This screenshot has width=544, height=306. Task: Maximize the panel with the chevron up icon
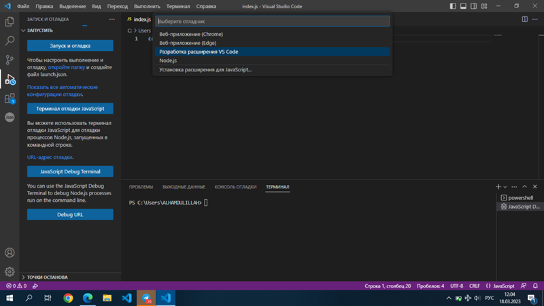coord(524,186)
